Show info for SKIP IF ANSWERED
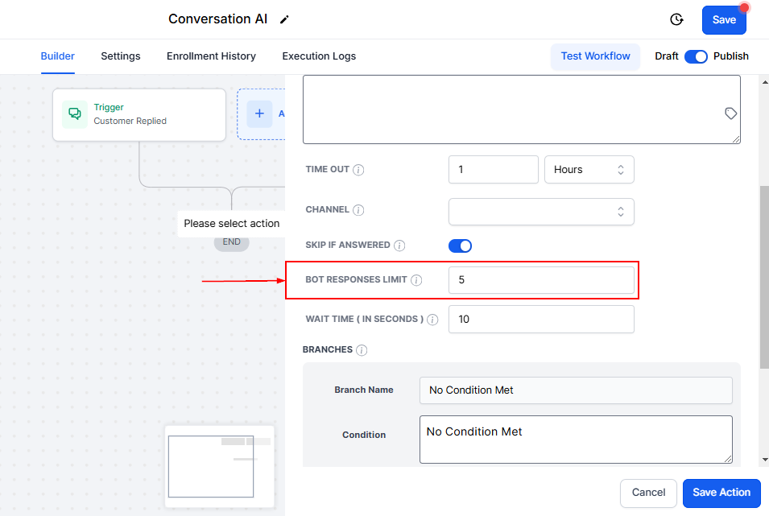This screenshot has width=769, height=516. tap(399, 246)
